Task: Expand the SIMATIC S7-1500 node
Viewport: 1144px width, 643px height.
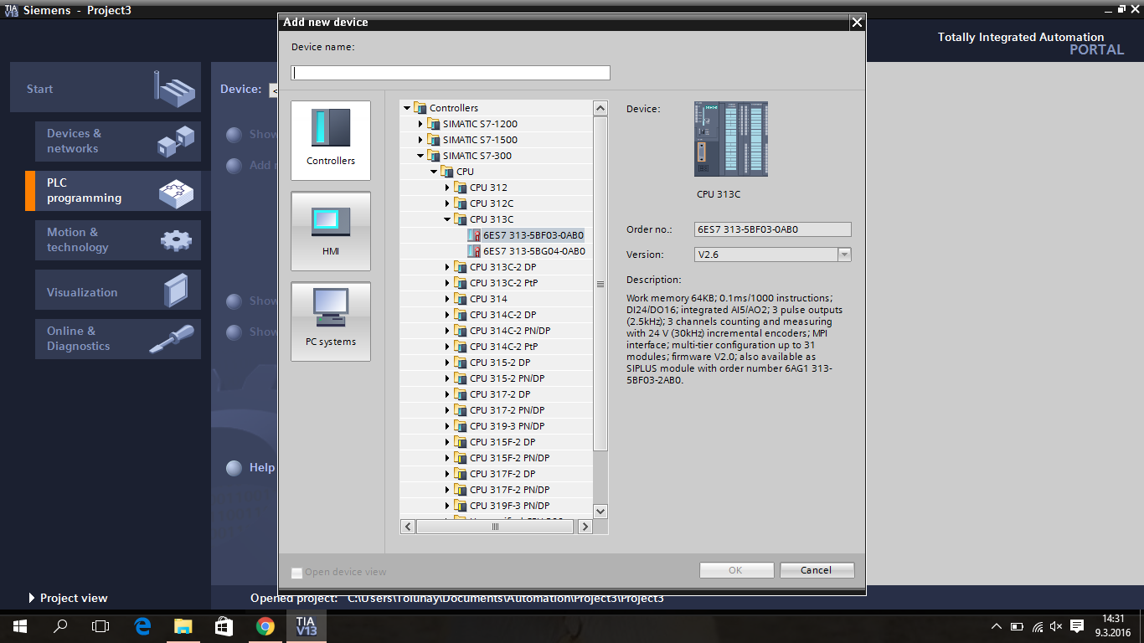Action: click(x=420, y=140)
